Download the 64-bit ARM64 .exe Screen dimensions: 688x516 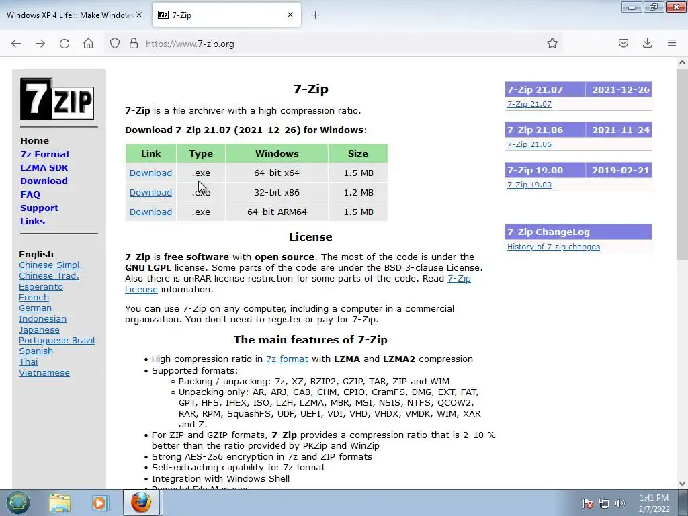(x=150, y=212)
